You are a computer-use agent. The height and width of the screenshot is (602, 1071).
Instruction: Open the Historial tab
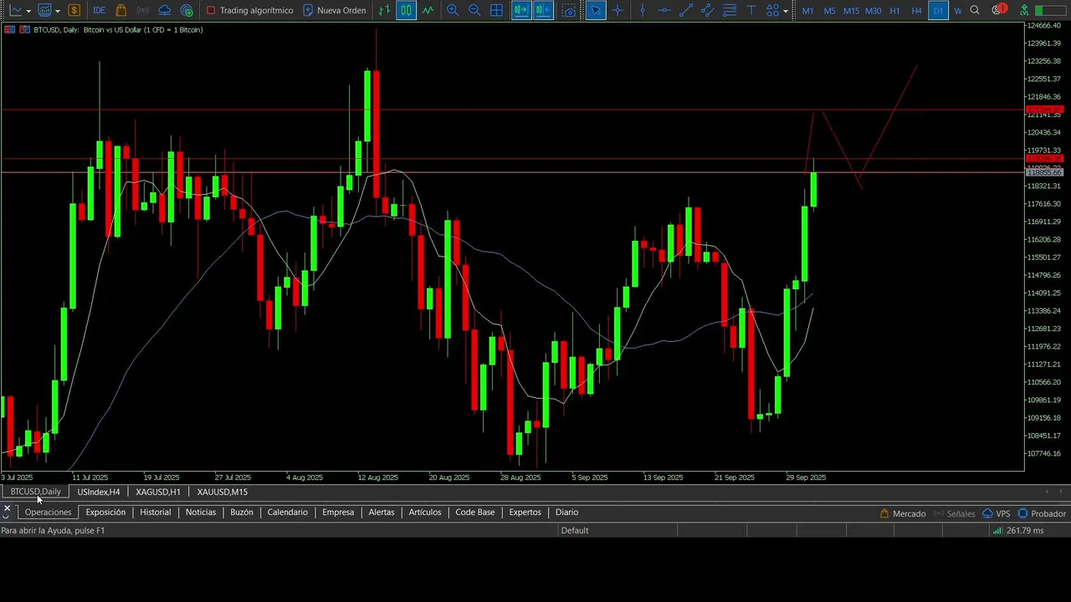[x=155, y=513]
